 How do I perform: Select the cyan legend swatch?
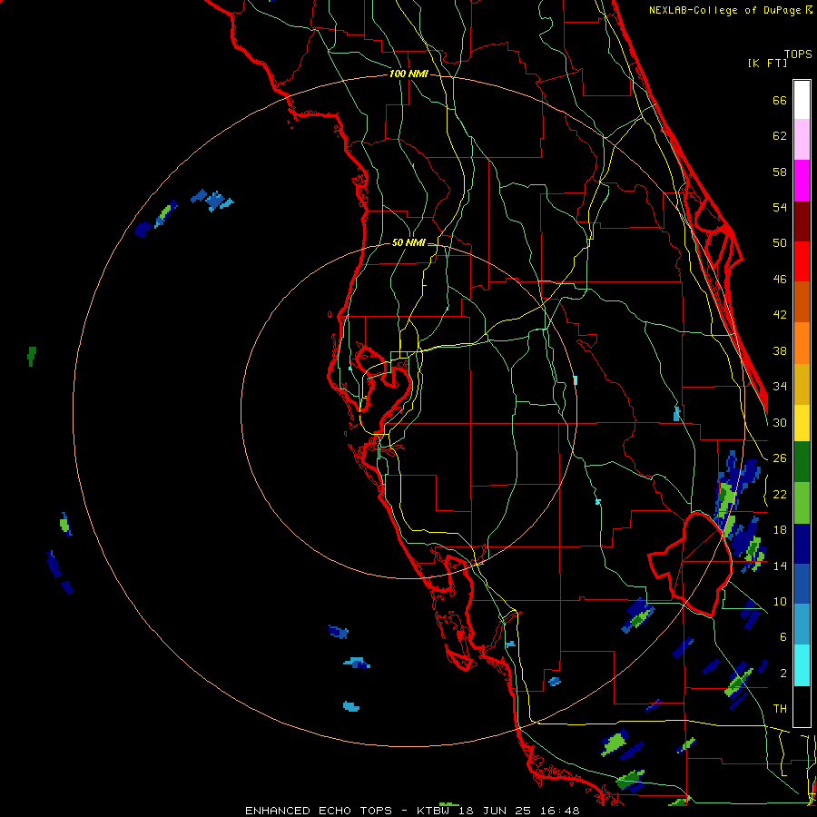point(802,666)
